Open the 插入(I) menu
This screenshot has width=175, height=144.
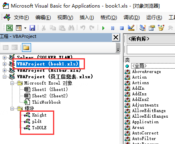tap(87, 18)
